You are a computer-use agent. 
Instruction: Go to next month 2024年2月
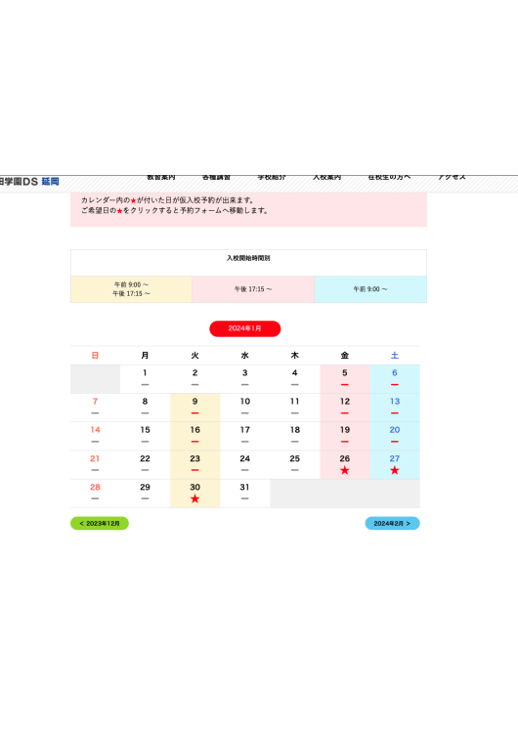click(392, 523)
